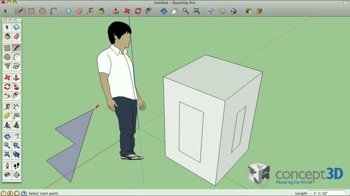Activate the Follow Me tool in palette

tap(16, 87)
